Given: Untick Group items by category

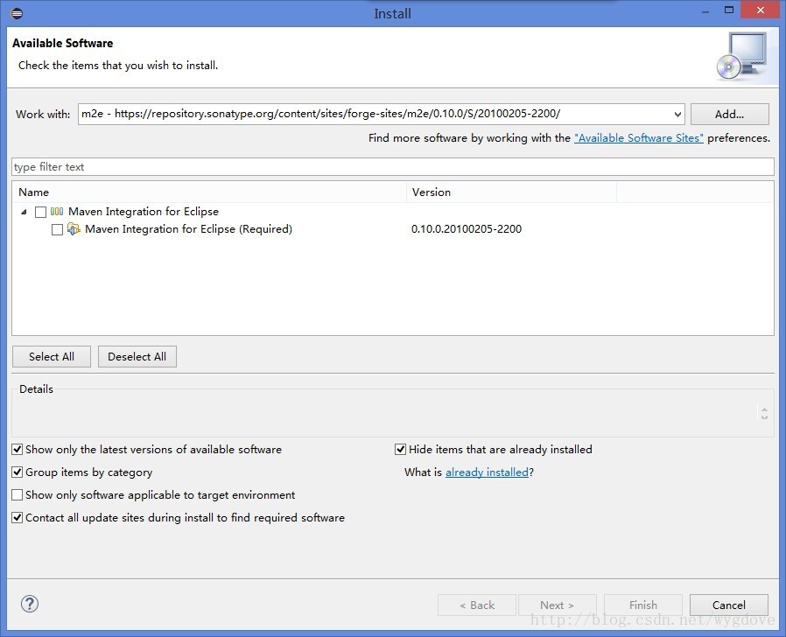Looking at the screenshot, I should (x=18, y=472).
